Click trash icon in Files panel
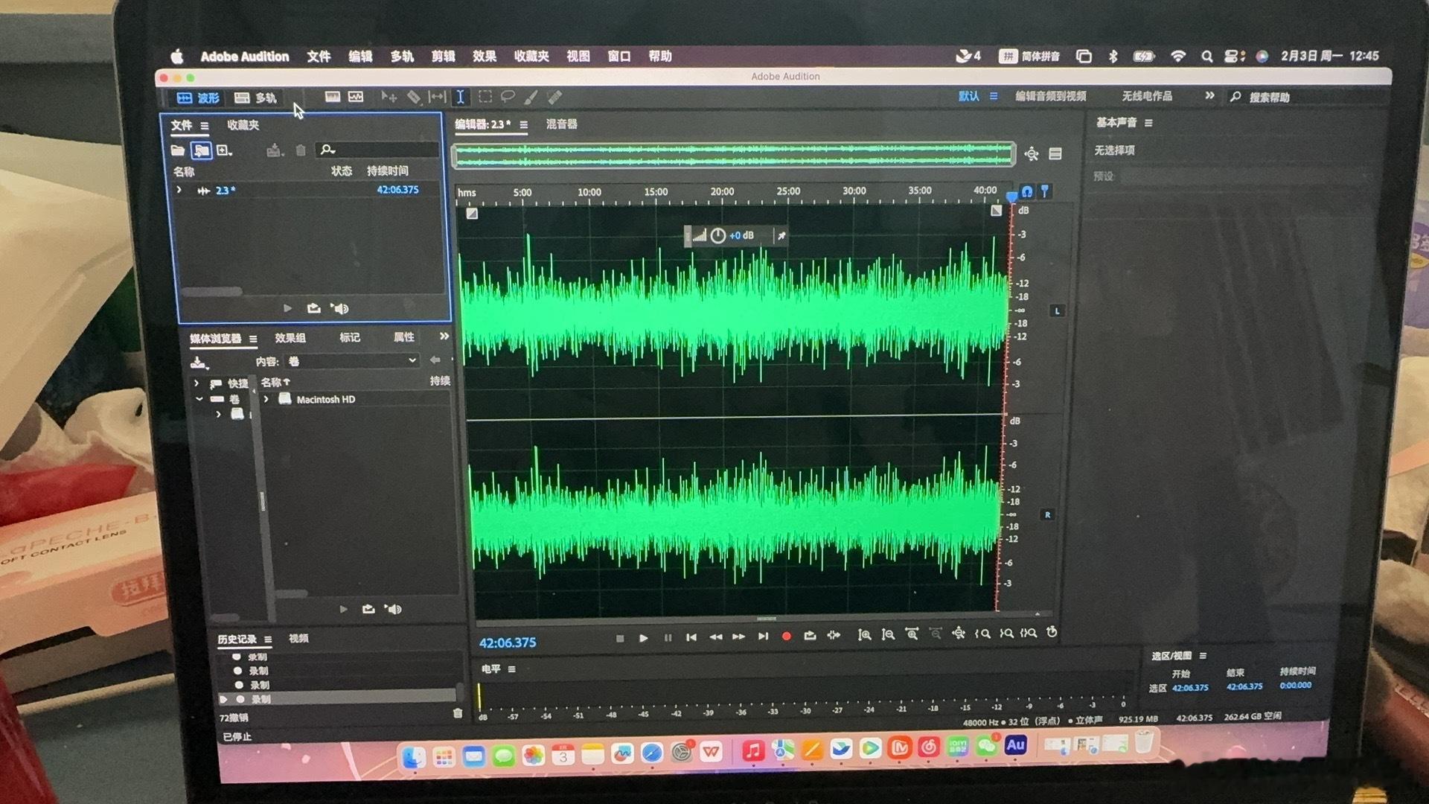Image resolution: width=1429 pixels, height=804 pixels. click(x=301, y=150)
